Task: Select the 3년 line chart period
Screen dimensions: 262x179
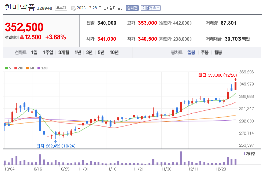Action: pyautogui.click(x=89, y=52)
